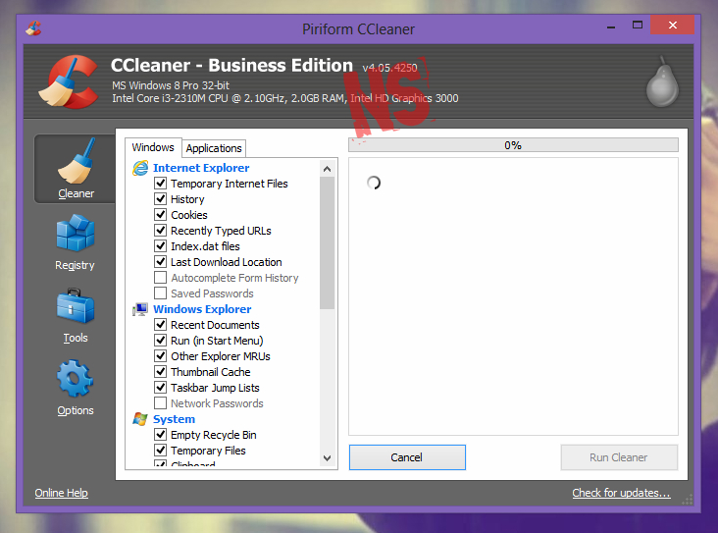Minimize the CCleaner window
This screenshot has height=533, width=718.
click(x=611, y=26)
